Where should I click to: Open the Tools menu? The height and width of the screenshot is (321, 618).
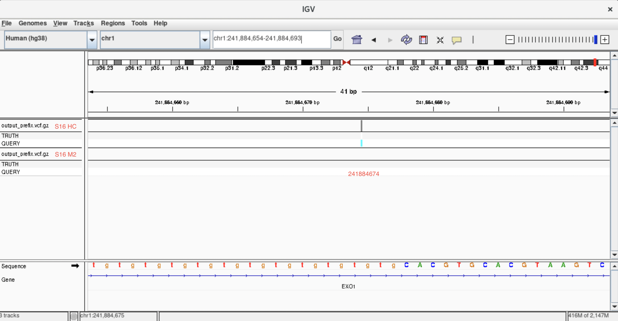click(x=139, y=23)
